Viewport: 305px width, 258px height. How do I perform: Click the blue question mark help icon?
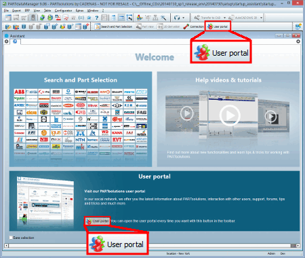pyautogui.click(x=96, y=18)
